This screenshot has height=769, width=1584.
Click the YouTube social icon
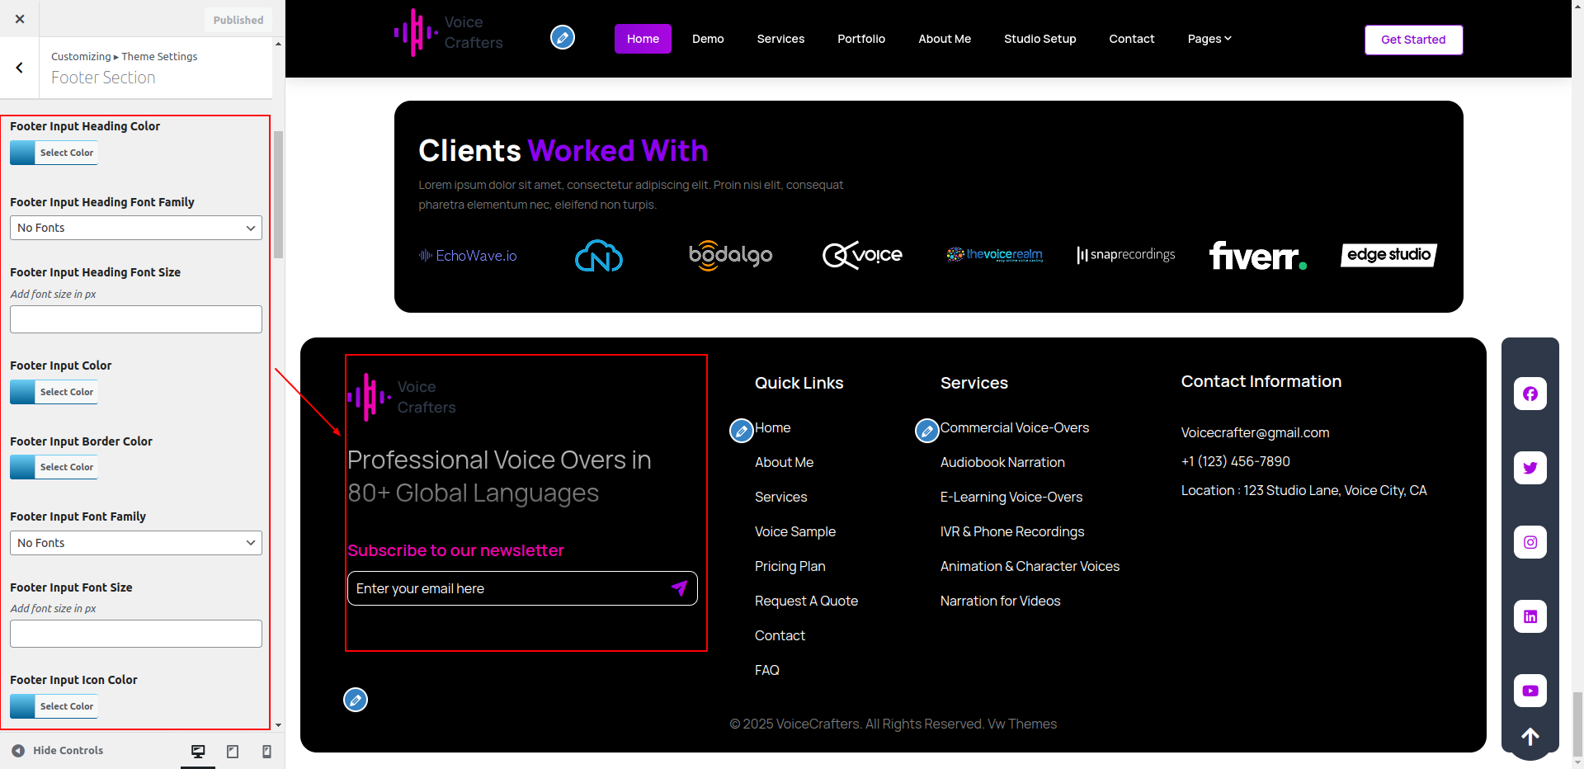1530,691
